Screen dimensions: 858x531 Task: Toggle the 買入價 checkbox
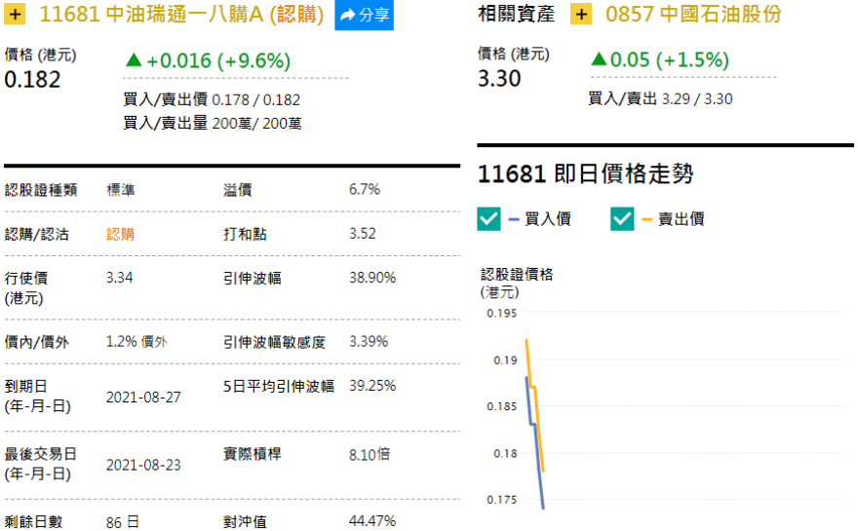coord(488,219)
